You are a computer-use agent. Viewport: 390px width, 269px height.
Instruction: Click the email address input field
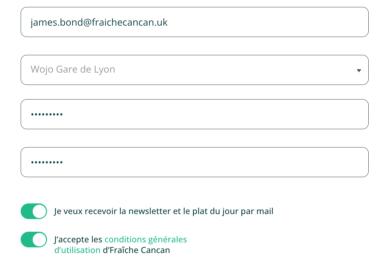[x=195, y=22]
